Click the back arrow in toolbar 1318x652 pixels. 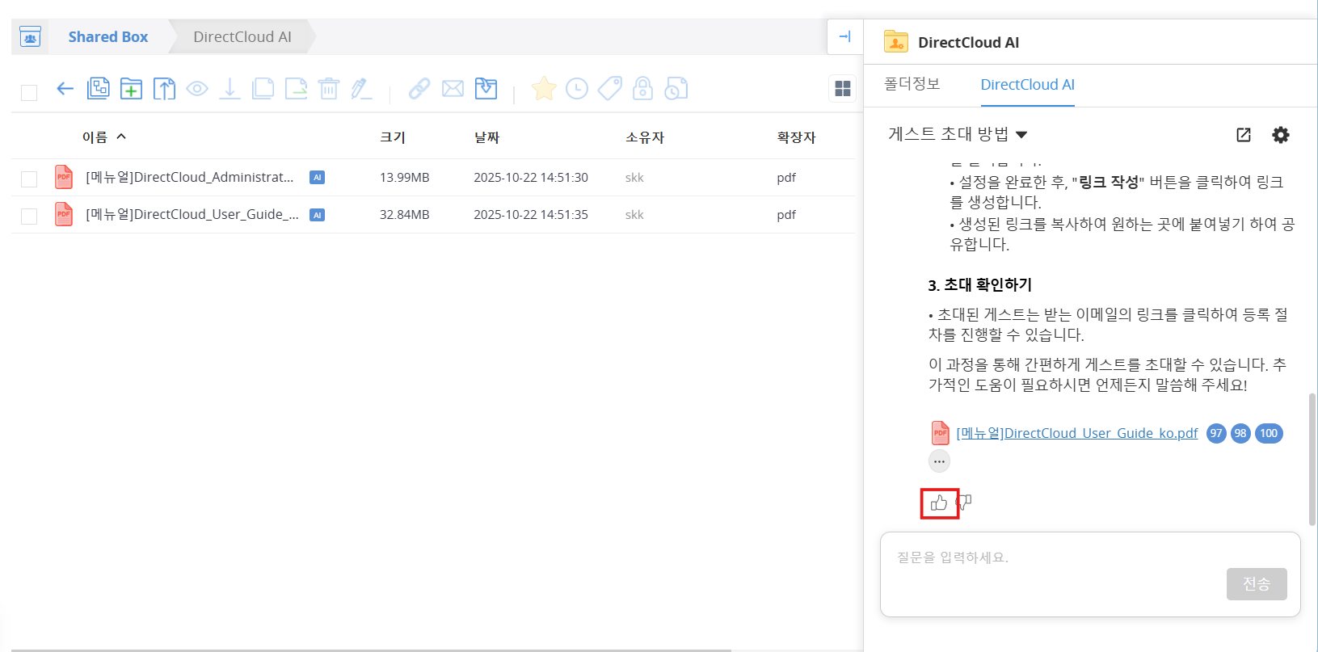click(65, 89)
